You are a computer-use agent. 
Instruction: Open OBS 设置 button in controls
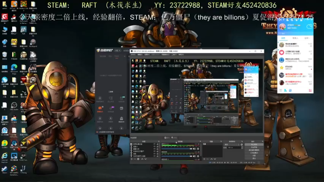254,156
